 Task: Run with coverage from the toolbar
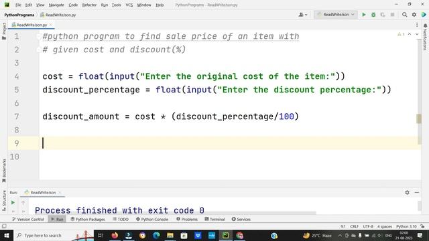(383, 15)
